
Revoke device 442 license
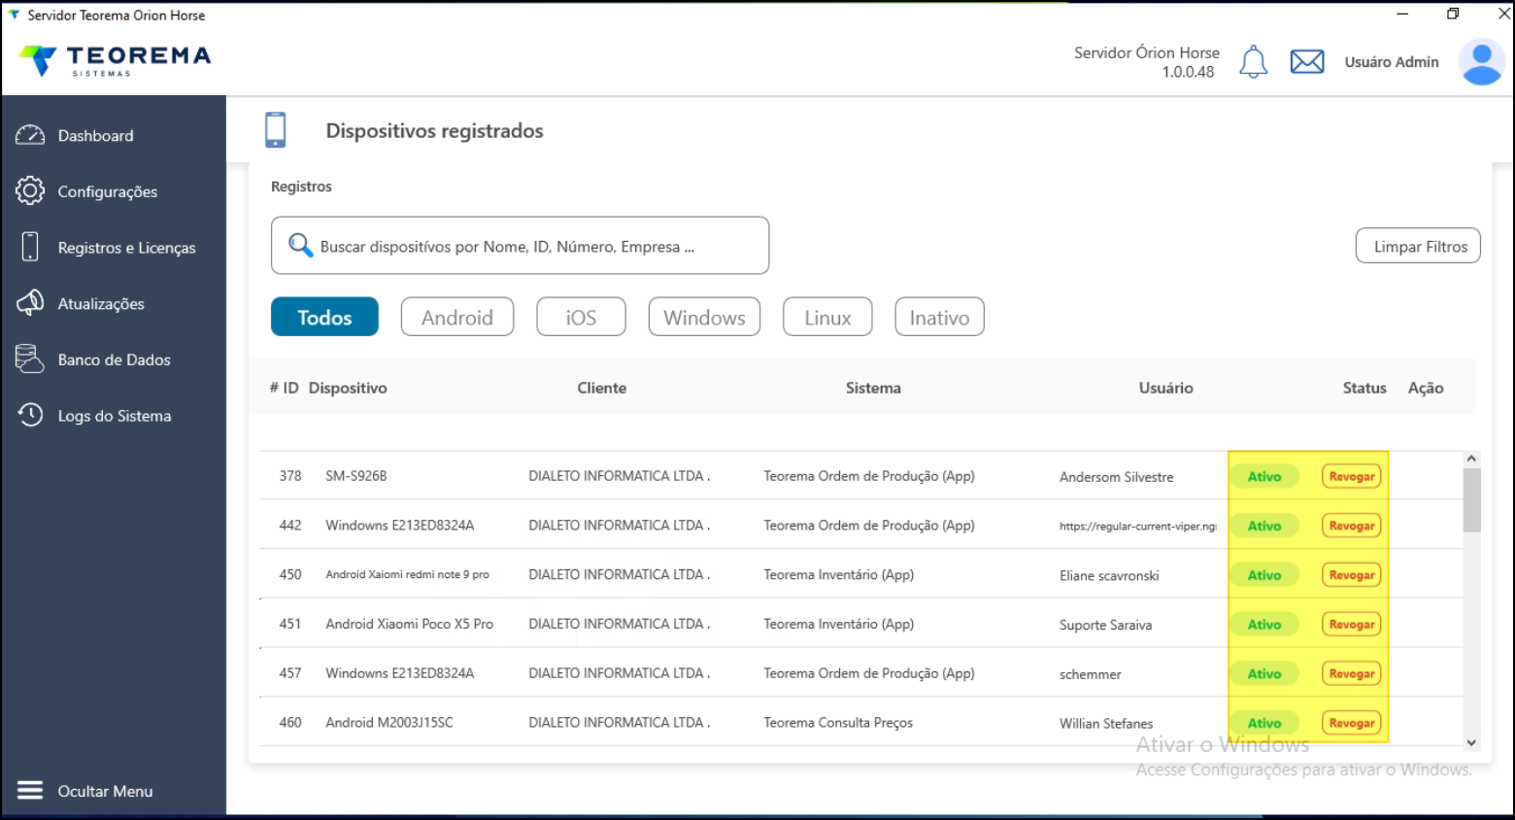pyautogui.click(x=1352, y=526)
